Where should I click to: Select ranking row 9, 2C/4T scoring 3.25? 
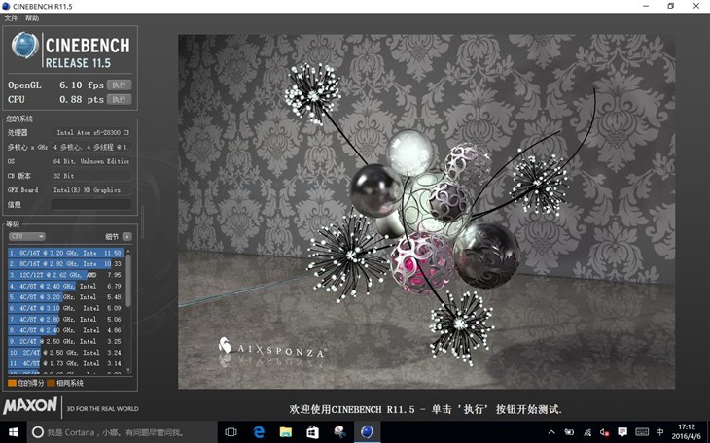click(x=66, y=342)
